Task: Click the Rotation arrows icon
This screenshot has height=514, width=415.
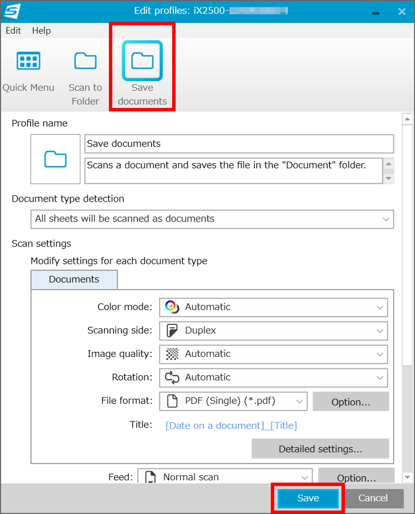Action: (x=172, y=378)
